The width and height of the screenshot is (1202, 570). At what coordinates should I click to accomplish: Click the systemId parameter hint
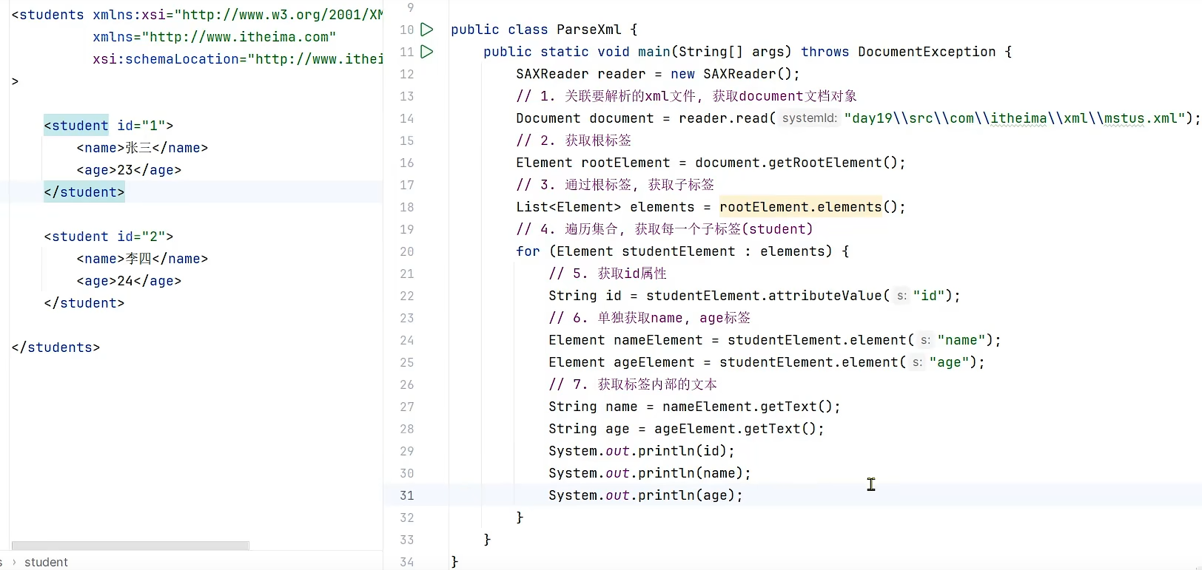[809, 118]
